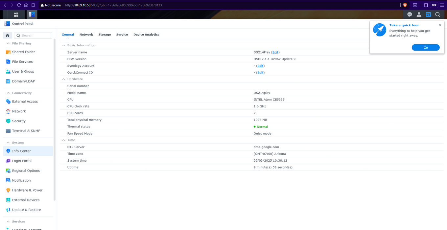Open the DSM Main Menu grid icon
Screen dimensions: 447x230
pyautogui.click(x=16, y=14)
